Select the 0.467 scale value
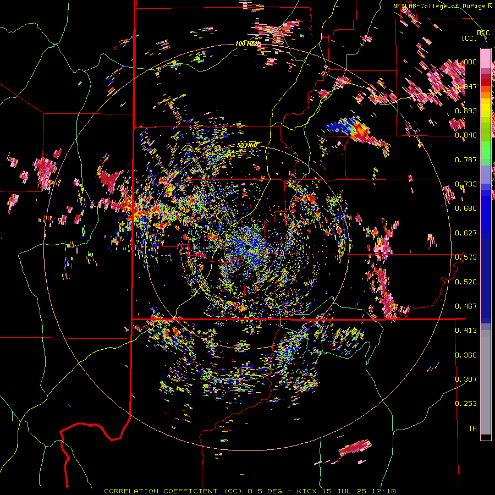495x495 pixels. click(x=466, y=306)
